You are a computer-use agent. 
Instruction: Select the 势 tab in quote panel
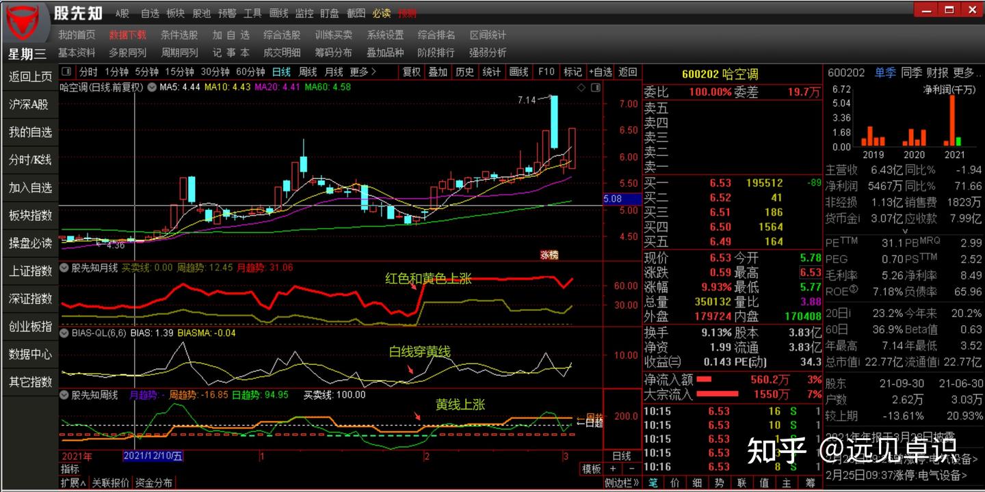pyautogui.click(x=721, y=482)
